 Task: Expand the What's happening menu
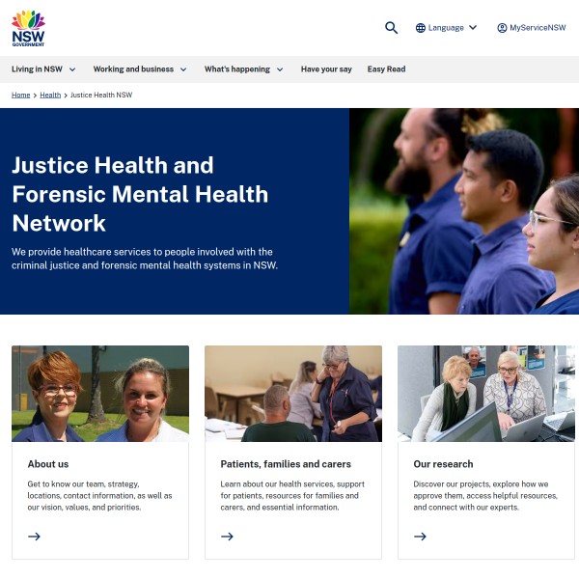pyautogui.click(x=244, y=69)
